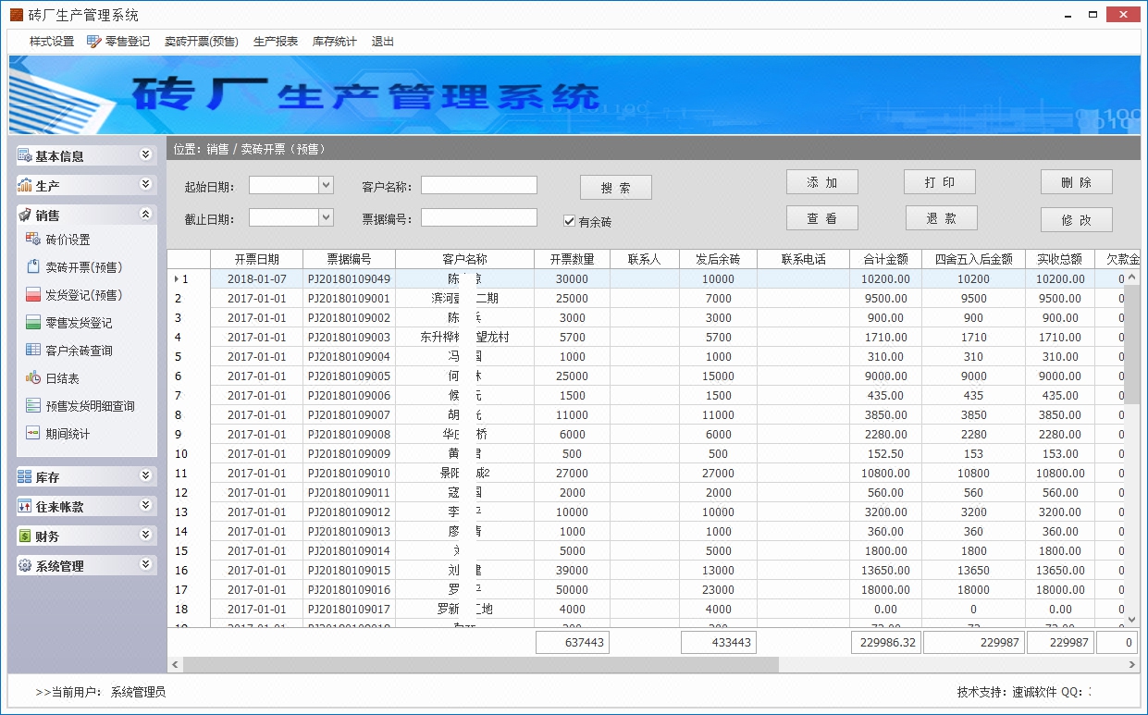Collapse the 销售 panel chevron
1148x715 pixels.
tap(145, 214)
